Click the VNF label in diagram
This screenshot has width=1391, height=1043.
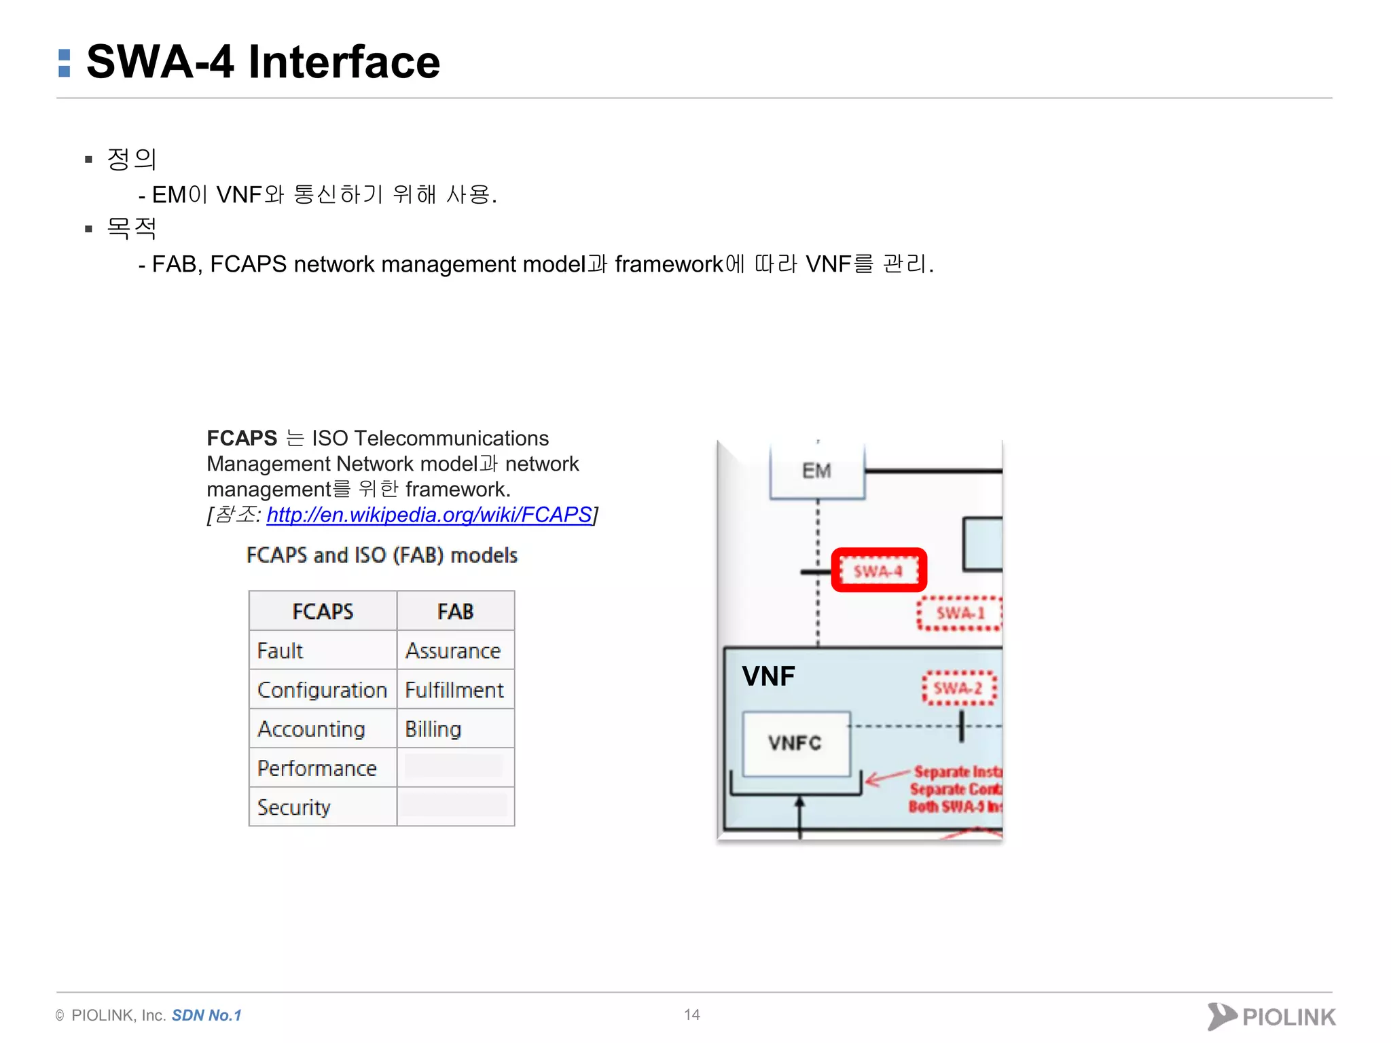tap(768, 676)
